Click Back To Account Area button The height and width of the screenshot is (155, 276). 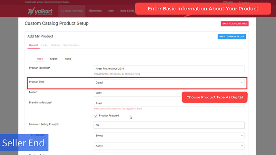click(x=235, y=23)
